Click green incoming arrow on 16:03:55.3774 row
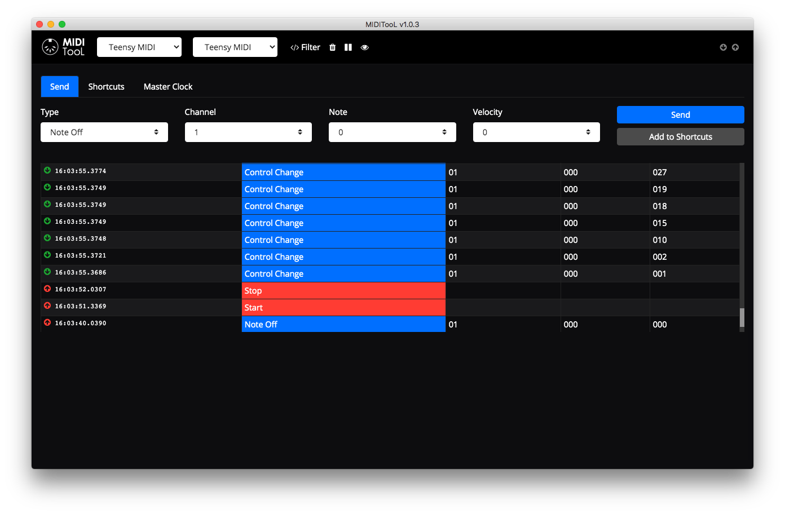 coord(47,170)
